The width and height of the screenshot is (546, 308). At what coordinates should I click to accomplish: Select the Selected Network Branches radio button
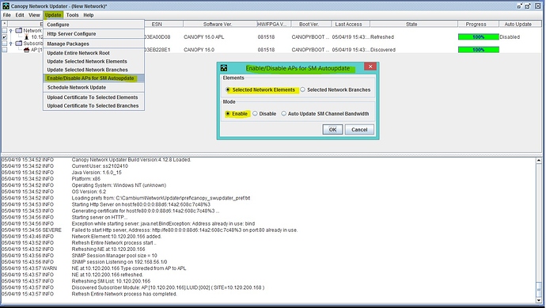(x=302, y=89)
